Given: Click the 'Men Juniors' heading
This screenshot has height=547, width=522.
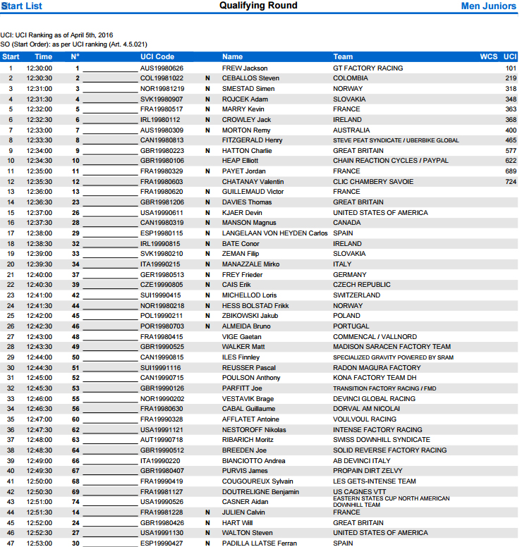Looking at the screenshot, I should [x=490, y=6].
